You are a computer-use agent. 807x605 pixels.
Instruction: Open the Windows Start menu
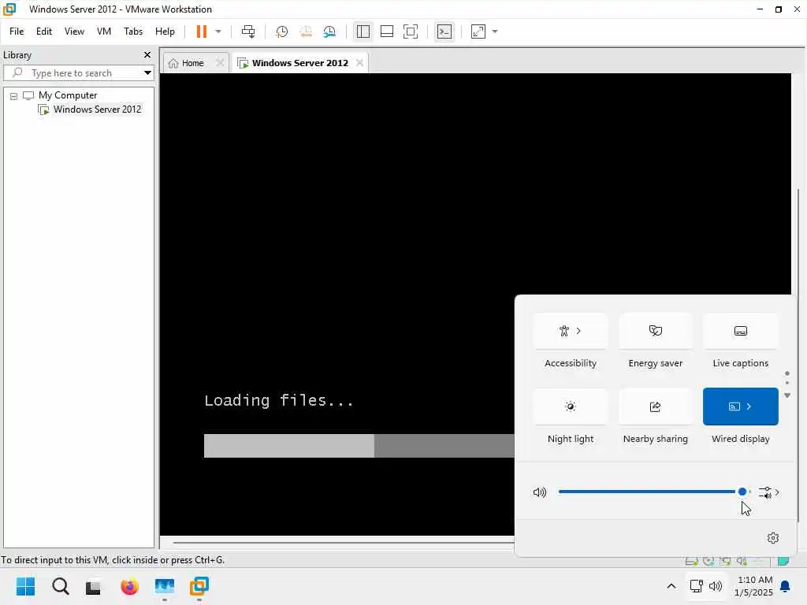point(25,586)
